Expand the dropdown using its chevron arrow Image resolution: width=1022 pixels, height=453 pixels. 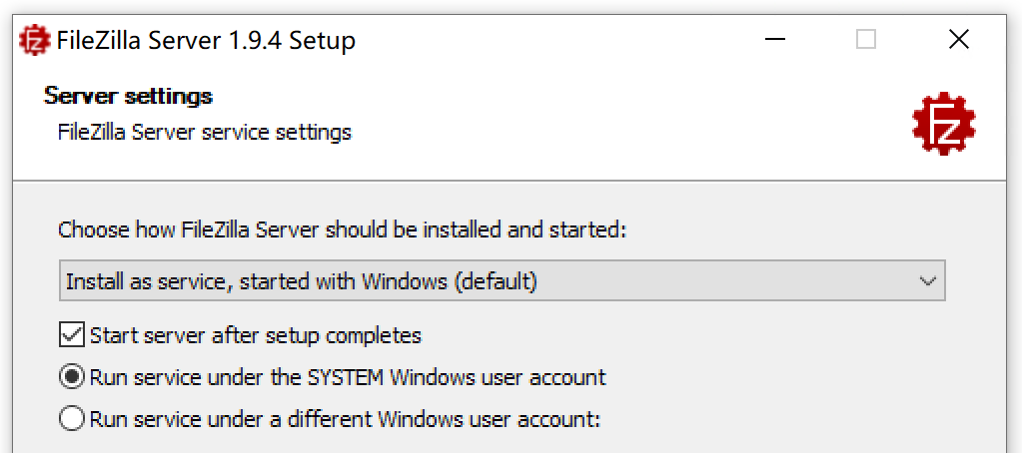coord(927,281)
